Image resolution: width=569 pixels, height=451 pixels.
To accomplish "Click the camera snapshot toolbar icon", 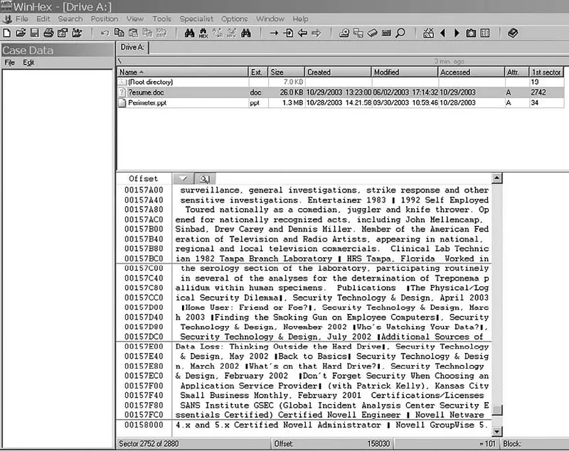I will pos(471,33).
